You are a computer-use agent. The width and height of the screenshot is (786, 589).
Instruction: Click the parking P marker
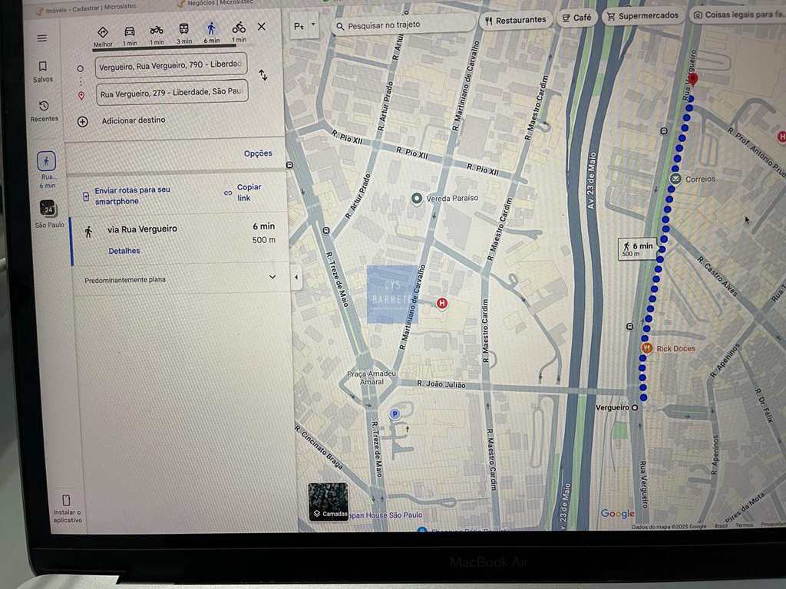[x=395, y=413]
